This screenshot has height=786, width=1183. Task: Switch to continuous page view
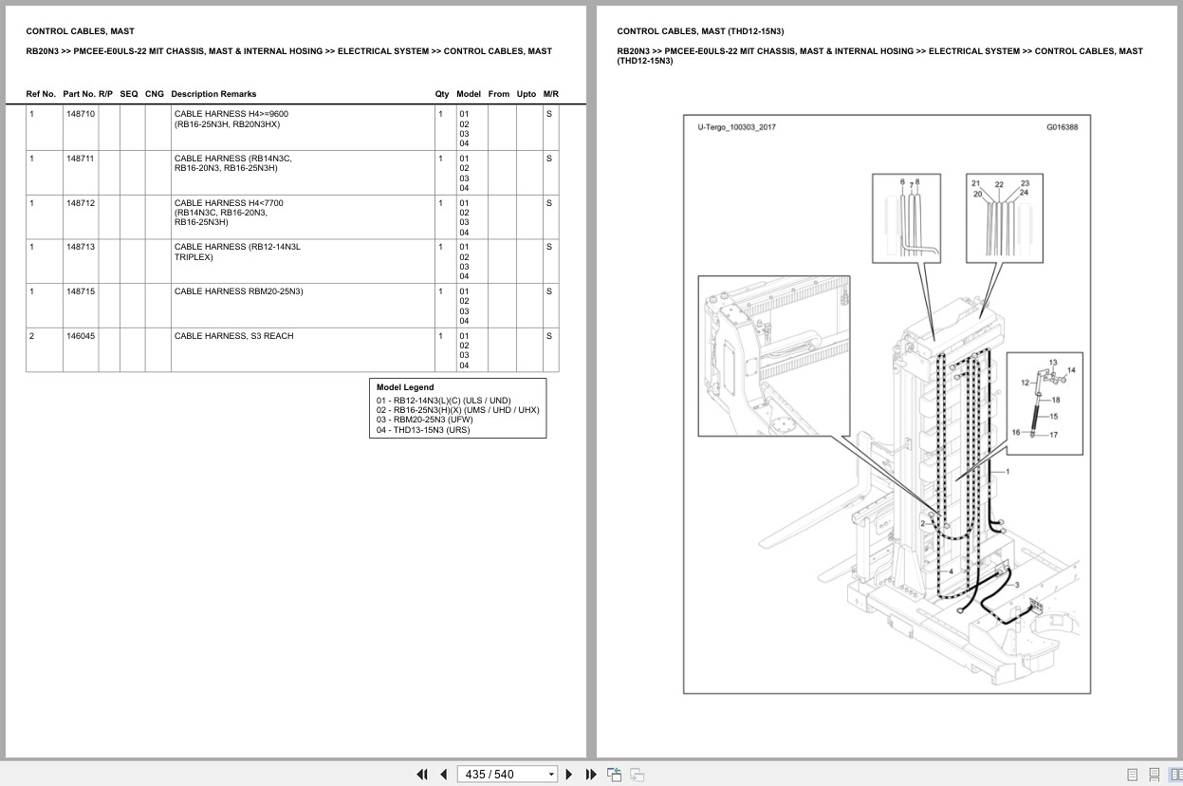coord(1155,775)
